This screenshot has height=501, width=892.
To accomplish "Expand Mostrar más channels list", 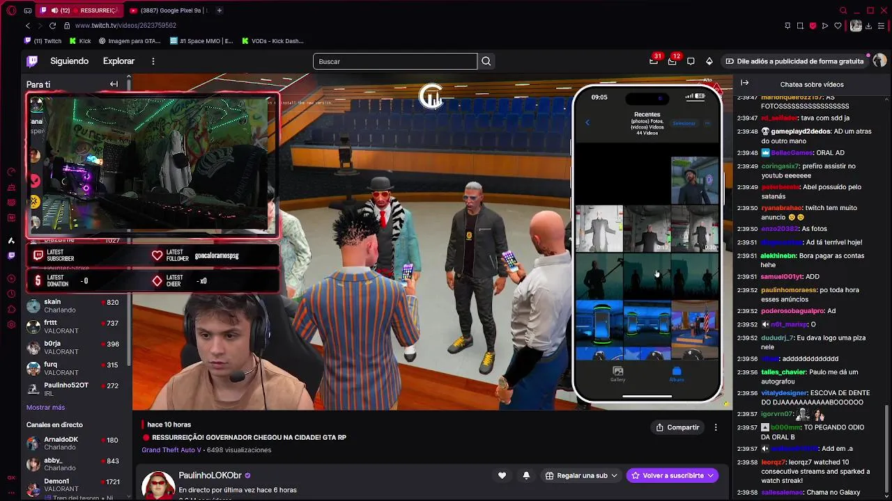I will pos(45,407).
